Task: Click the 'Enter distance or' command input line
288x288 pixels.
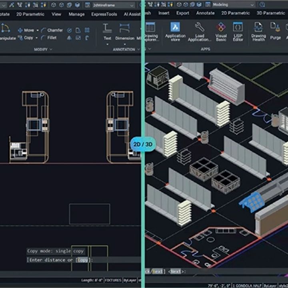Action: pos(84,260)
